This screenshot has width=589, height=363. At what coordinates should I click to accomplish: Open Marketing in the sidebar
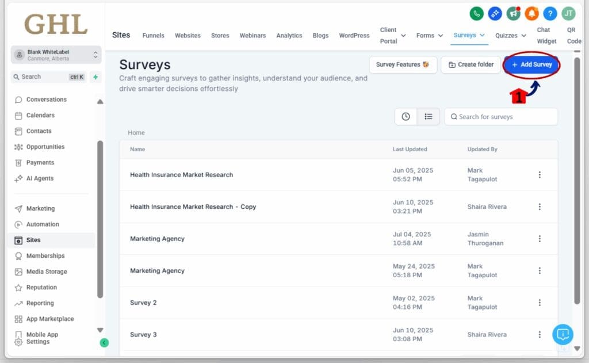[x=40, y=209]
